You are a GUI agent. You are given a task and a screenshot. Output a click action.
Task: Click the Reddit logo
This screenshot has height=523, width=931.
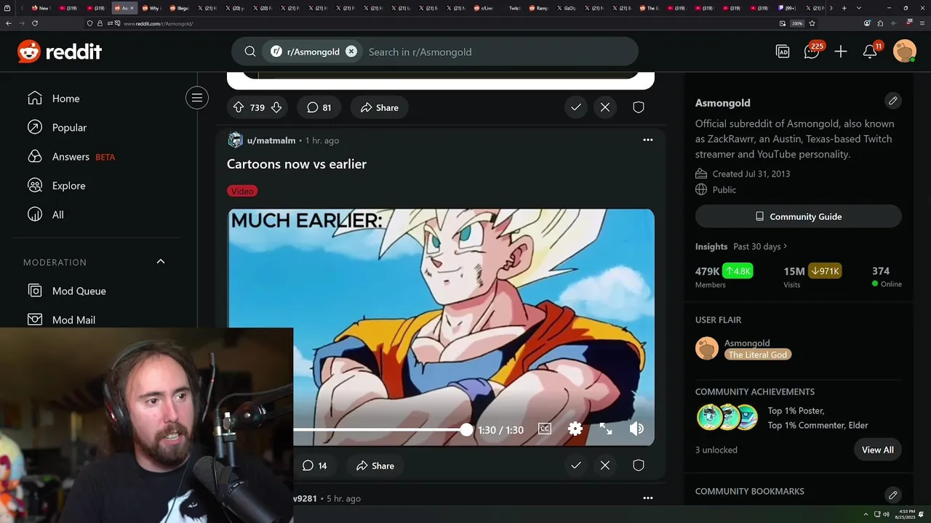coord(60,52)
